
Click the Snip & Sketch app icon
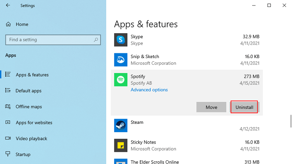tap(120, 60)
